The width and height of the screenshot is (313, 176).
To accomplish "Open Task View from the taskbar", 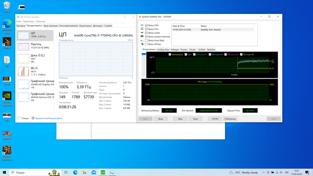I will [x=66, y=172].
